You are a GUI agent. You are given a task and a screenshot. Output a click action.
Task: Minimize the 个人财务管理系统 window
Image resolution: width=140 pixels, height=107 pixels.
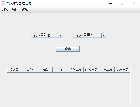(111, 3)
